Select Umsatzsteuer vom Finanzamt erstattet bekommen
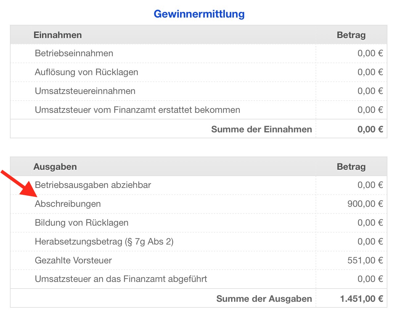This screenshot has width=398, height=317. click(x=137, y=110)
